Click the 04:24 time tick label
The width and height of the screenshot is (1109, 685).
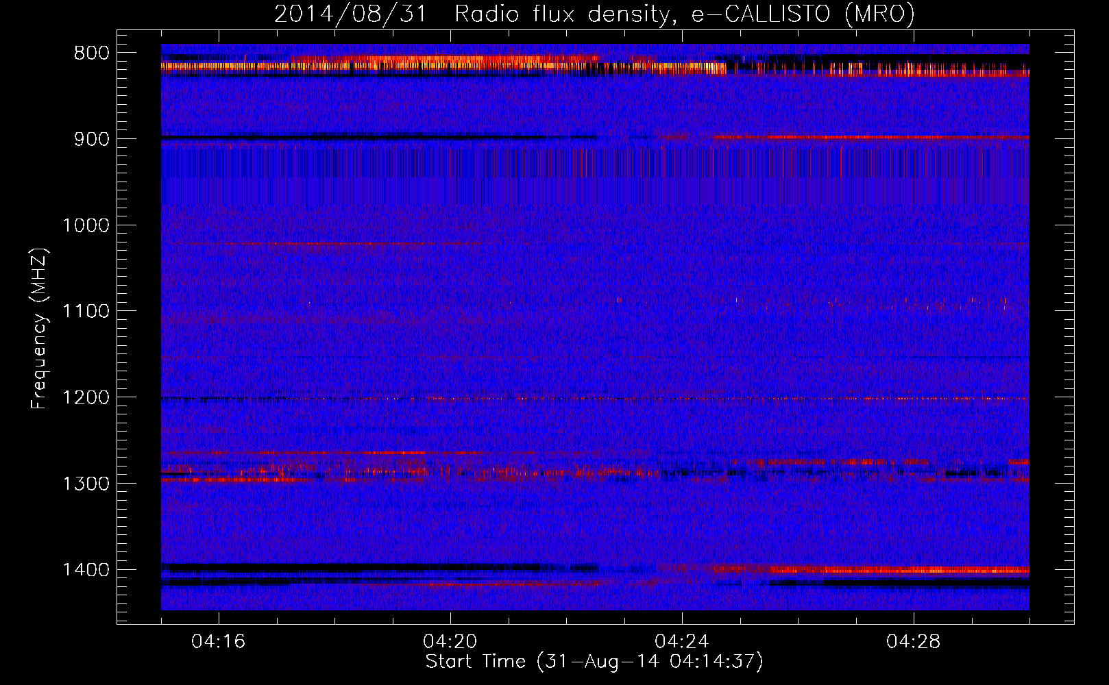pos(682,642)
